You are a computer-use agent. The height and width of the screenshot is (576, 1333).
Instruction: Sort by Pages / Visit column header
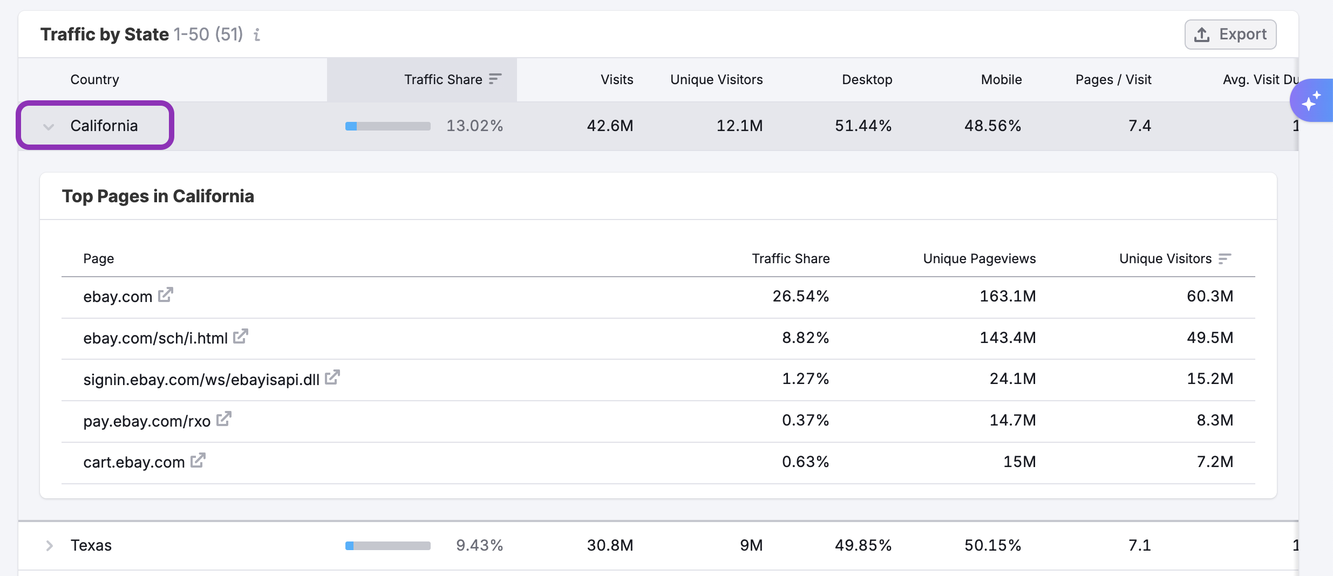[1113, 80]
